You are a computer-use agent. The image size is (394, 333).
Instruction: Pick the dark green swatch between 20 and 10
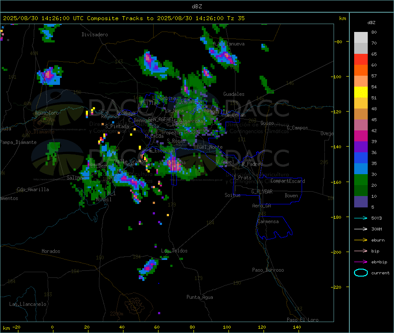coord(361,191)
